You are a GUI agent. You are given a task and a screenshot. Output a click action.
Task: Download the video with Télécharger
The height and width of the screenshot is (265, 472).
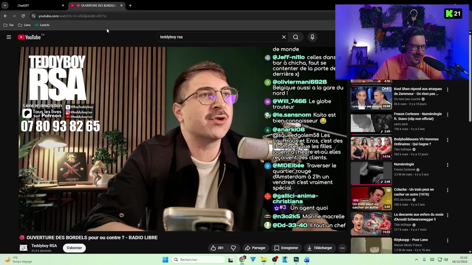point(320,248)
